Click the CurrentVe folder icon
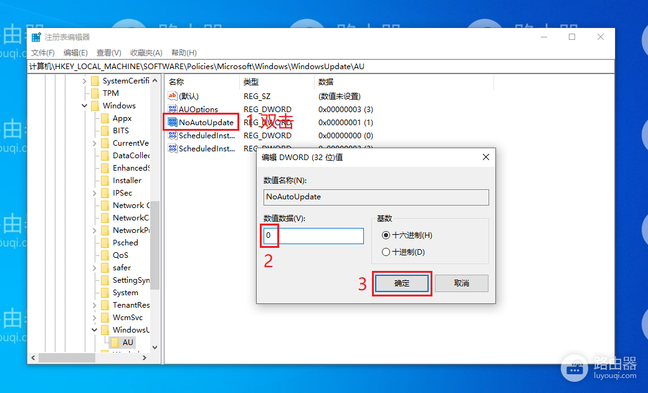The image size is (648, 393). (105, 143)
